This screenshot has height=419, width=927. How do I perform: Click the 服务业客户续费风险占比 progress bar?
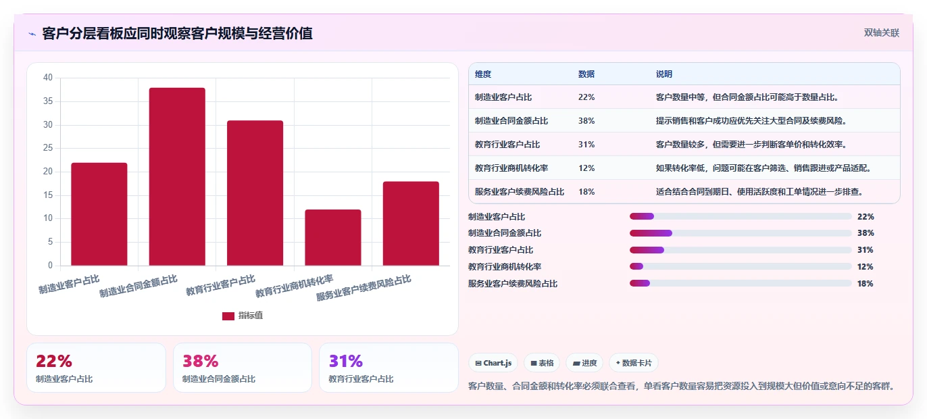(x=741, y=284)
